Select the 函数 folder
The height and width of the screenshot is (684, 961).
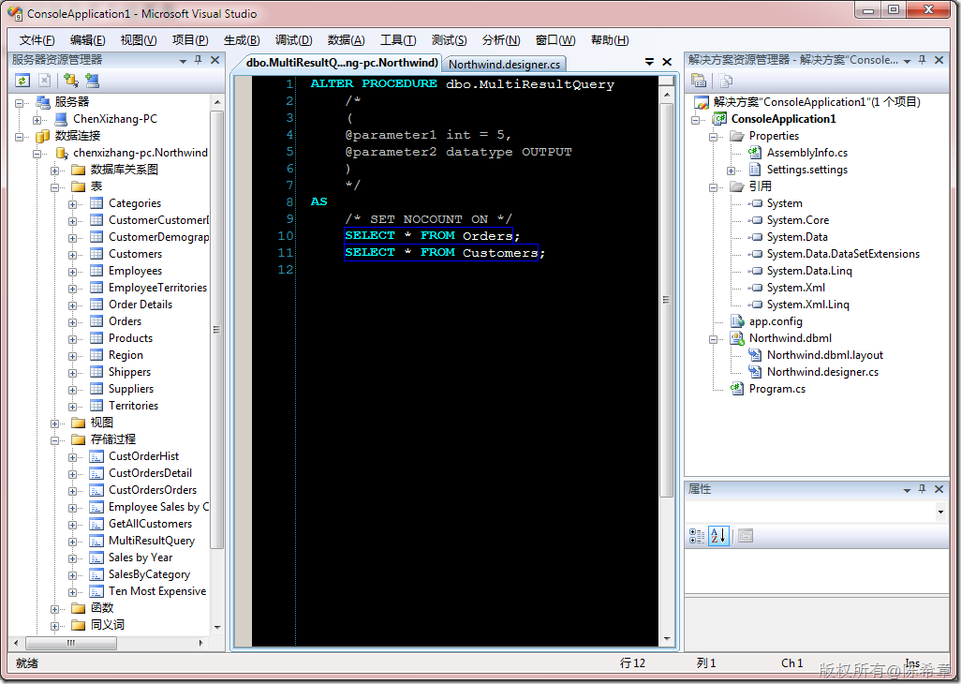(x=102, y=608)
